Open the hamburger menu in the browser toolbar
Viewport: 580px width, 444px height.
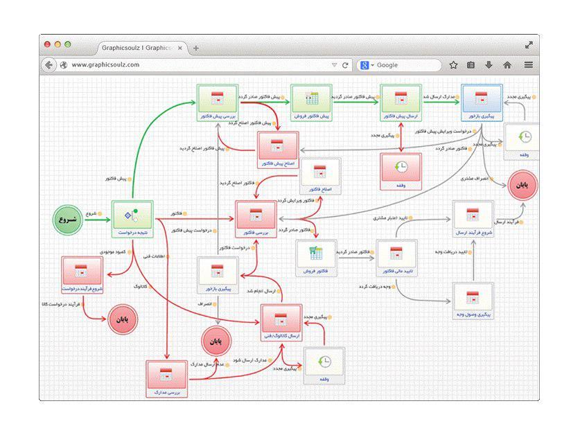click(x=529, y=65)
